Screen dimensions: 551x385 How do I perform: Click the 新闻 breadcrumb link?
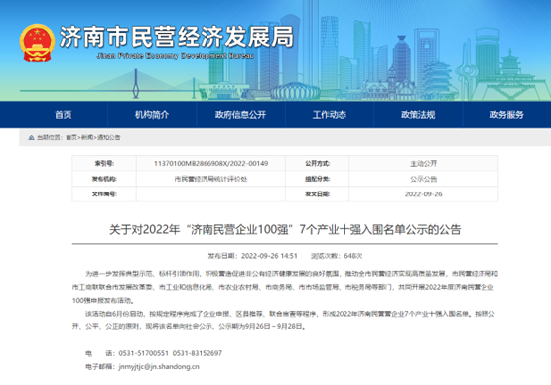click(87, 137)
